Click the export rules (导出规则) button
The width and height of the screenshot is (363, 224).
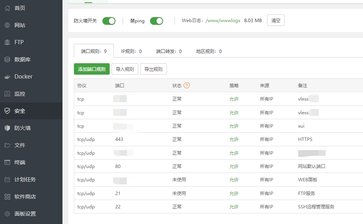pos(154,69)
